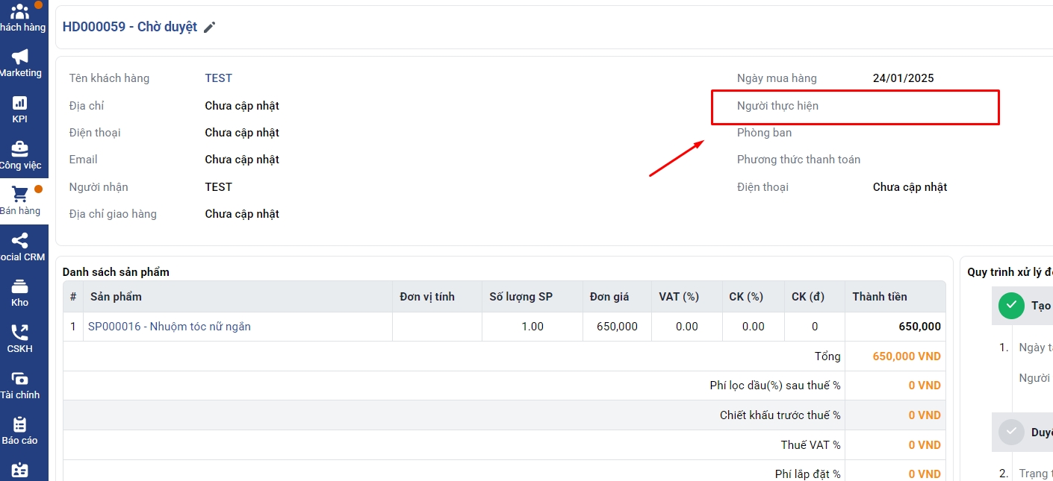Click the Số lượng SP cell 1.00

532,327
